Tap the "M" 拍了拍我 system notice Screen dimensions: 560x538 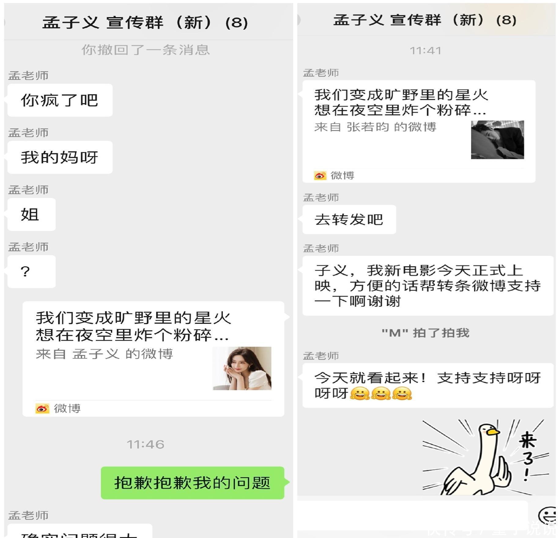coord(425,333)
